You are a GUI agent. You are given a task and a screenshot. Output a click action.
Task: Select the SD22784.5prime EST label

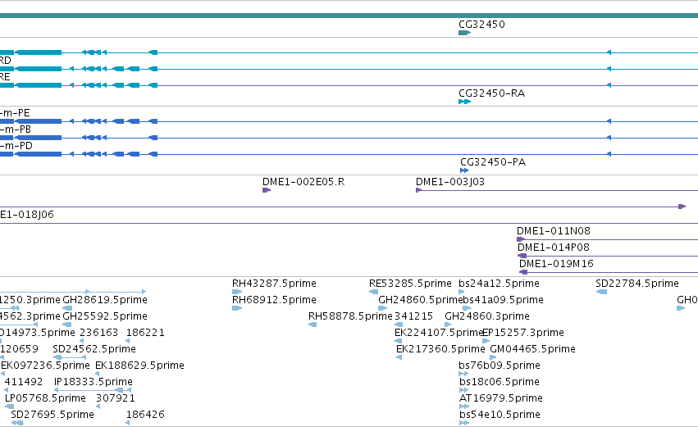tap(637, 284)
